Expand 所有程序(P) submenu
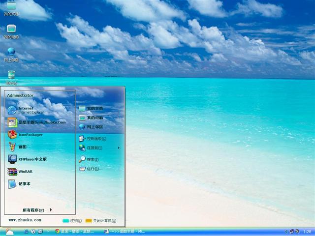The height and width of the screenshot is (236, 315). pos(37,210)
